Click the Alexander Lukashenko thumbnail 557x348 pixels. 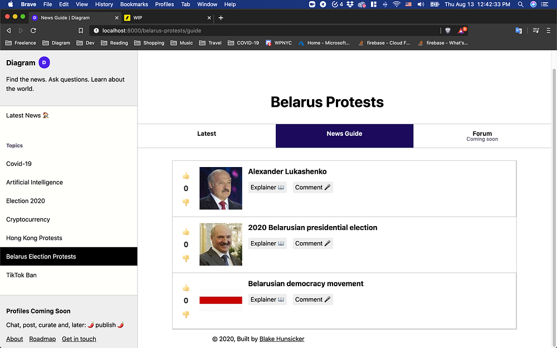click(x=221, y=188)
